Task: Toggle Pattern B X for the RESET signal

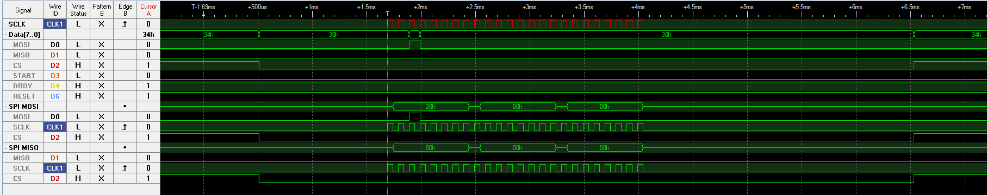Action: click(x=101, y=96)
